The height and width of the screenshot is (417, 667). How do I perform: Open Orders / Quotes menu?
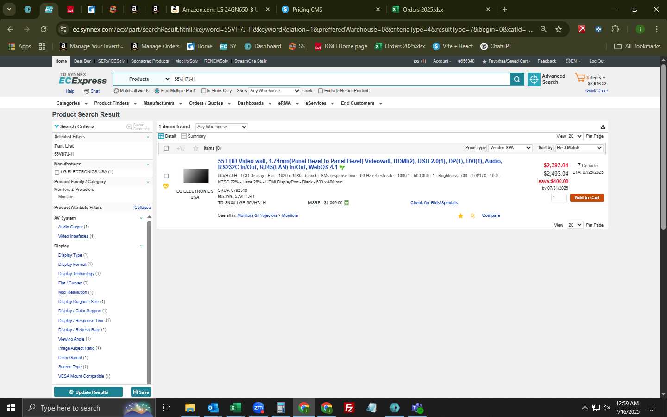pos(210,103)
